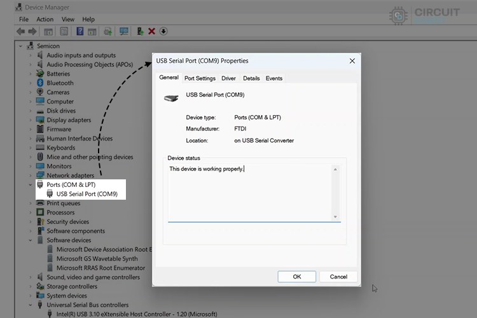The width and height of the screenshot is (477, 318).
Task: Click the Cameras category icon
Action: point(40,92)
